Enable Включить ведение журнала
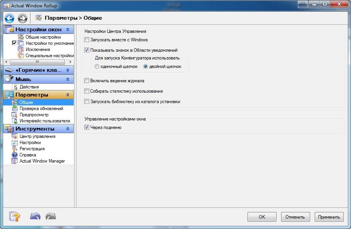351x229 pixels. coord(86,81)
